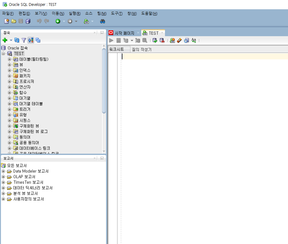Screen dimensions: 288x244
Task: Select the 함수 tree item
Action: point(23,93)
